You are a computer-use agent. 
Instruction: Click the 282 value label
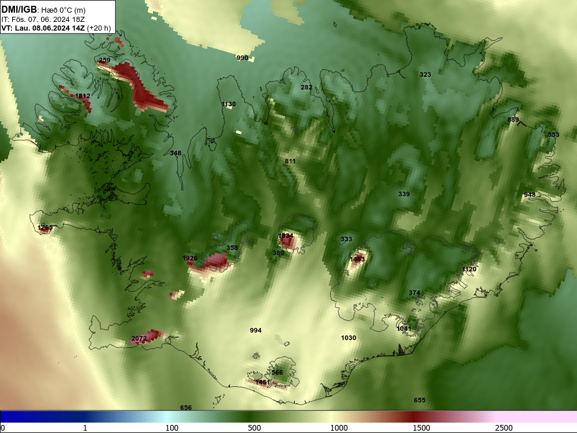coord(306,87)
